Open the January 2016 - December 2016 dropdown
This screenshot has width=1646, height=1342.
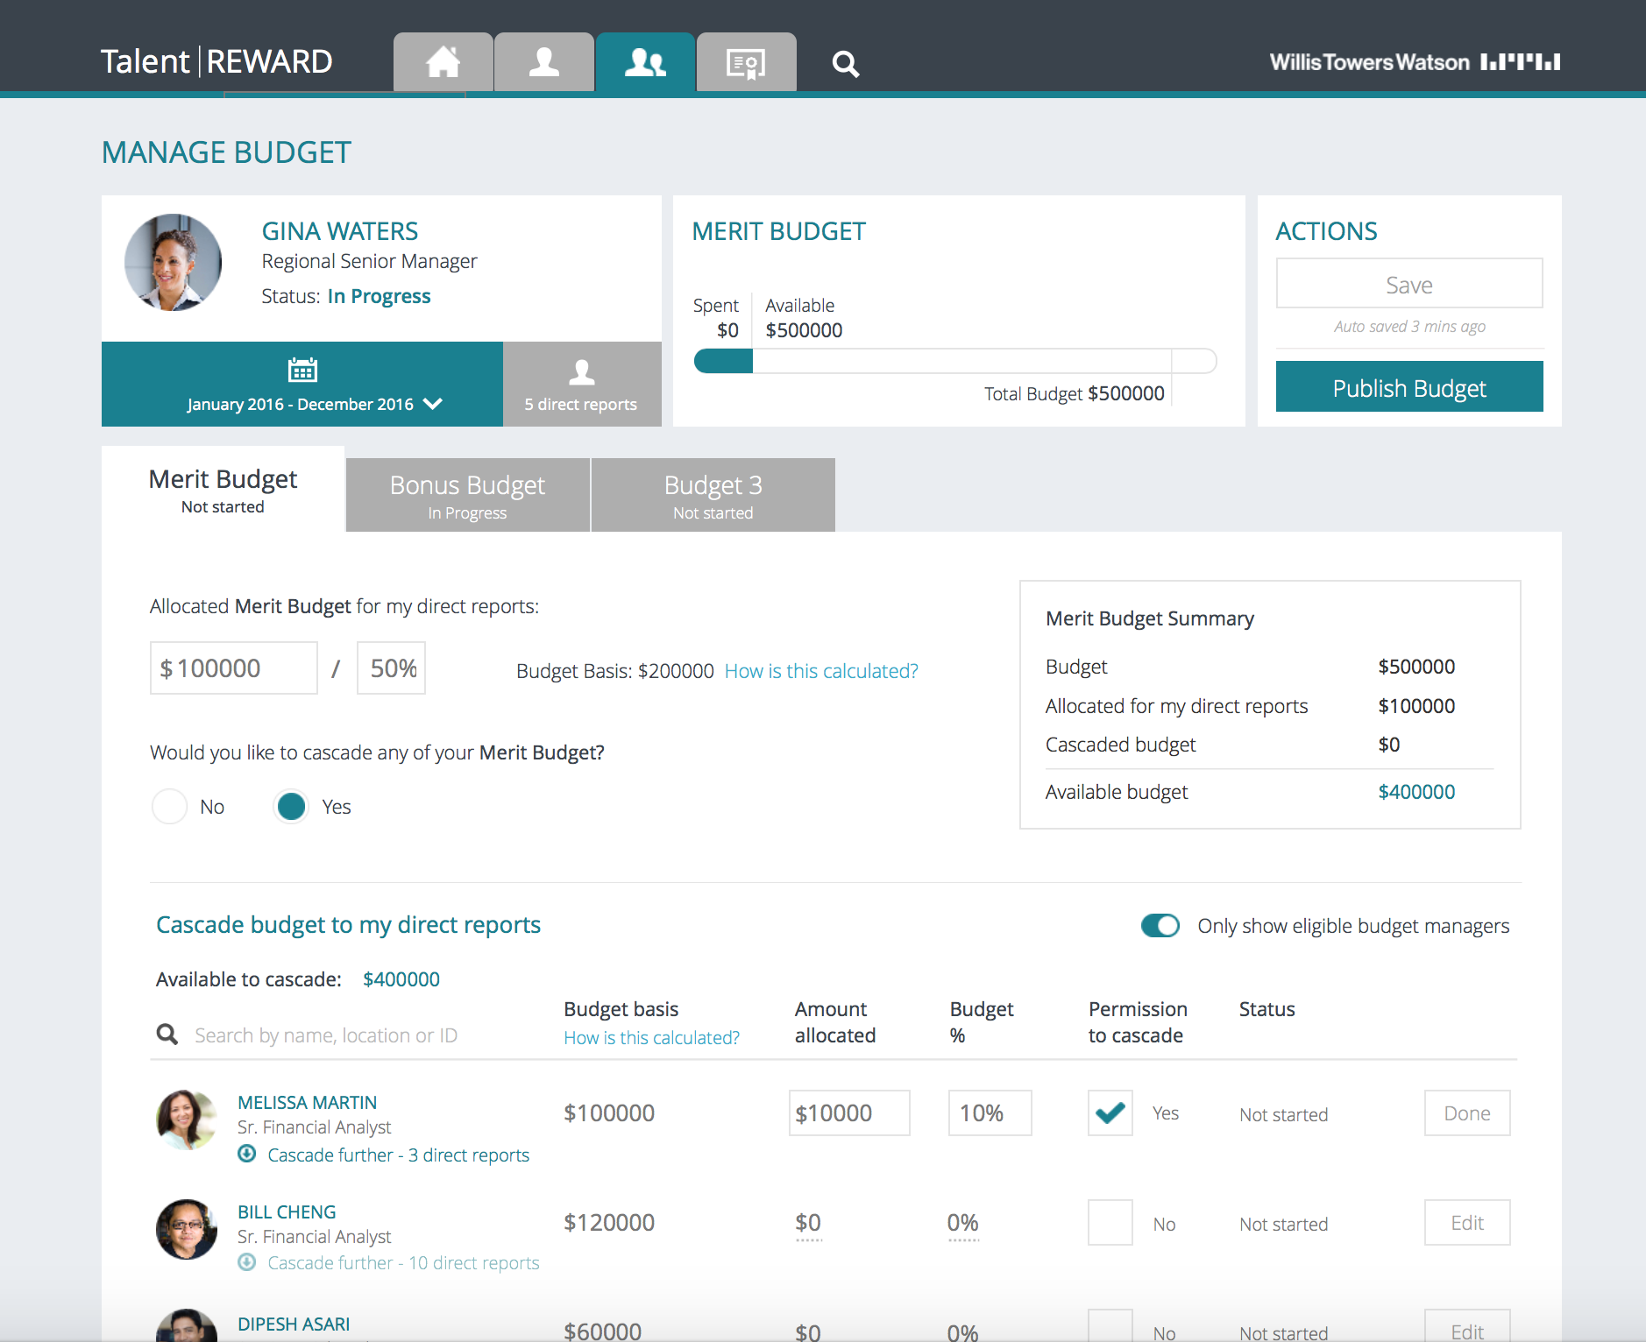pos(433,404)
